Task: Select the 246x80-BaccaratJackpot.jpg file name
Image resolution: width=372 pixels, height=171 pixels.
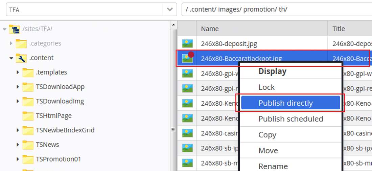Action: pos(241,59)
